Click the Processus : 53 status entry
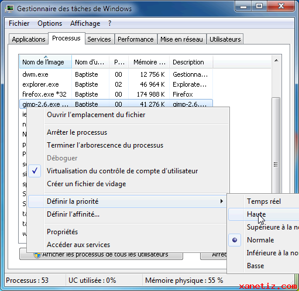Screen dimensions: 299x291 pos(27,280)
